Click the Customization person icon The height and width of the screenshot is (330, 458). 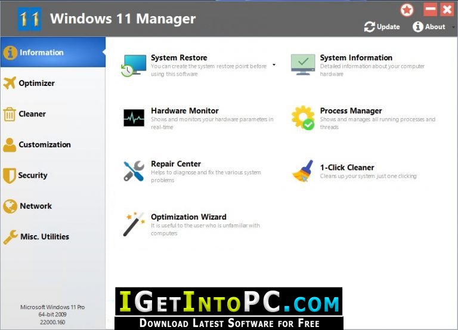(x=10, y=144)
